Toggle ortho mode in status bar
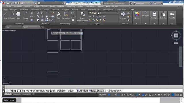184x103 pixels. coord(118,95)
